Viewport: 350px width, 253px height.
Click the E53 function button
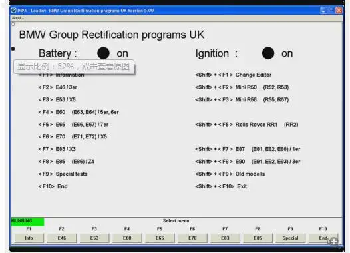pos(94,238)
